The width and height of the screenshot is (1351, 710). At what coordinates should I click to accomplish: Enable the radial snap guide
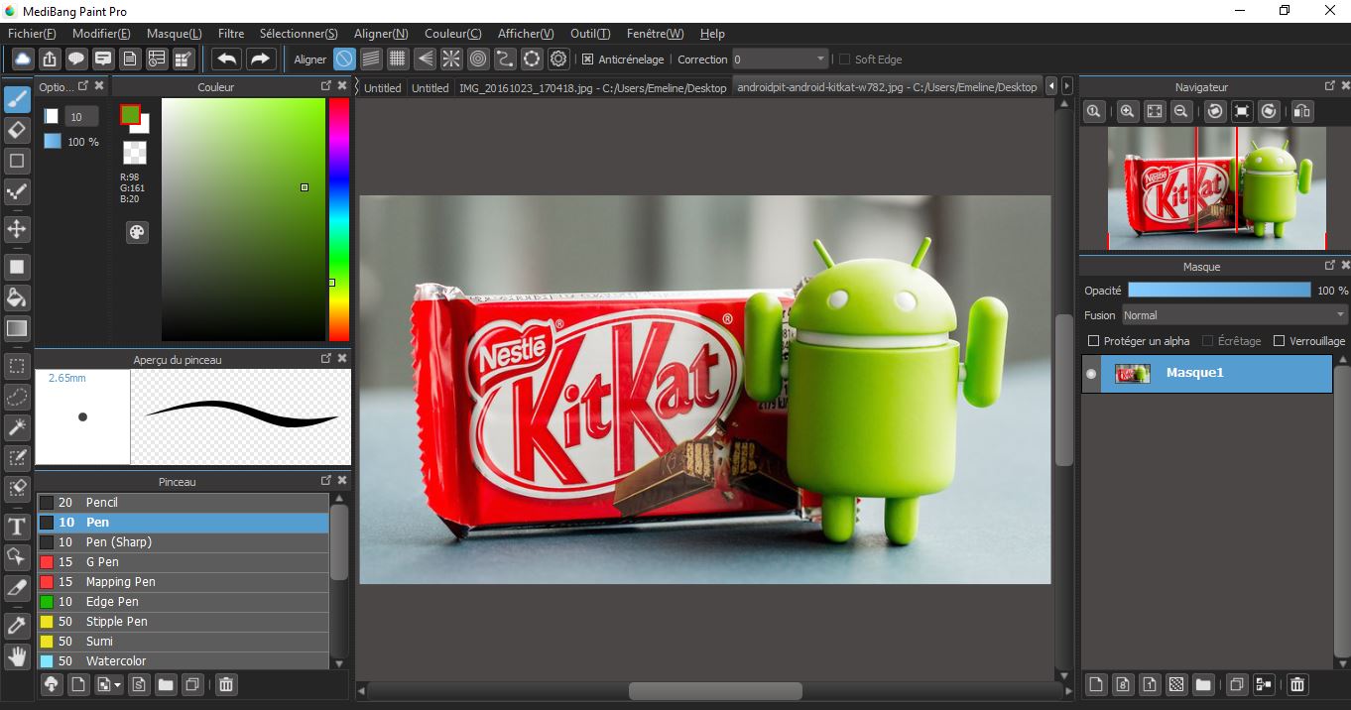(x=451, y=59)
